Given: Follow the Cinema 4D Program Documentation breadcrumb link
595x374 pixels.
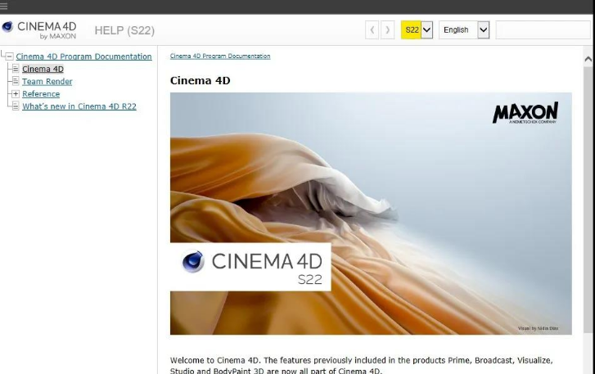Looking at the screenshot, I should tap(220, 56).
